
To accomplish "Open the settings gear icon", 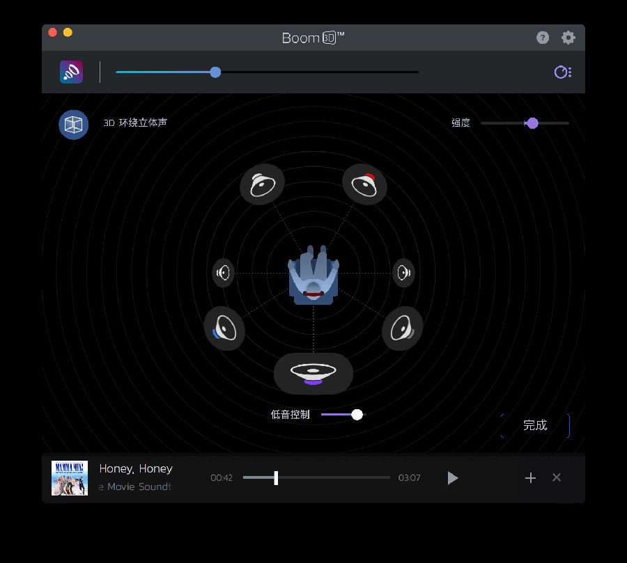I will click(x=568, y=38).
